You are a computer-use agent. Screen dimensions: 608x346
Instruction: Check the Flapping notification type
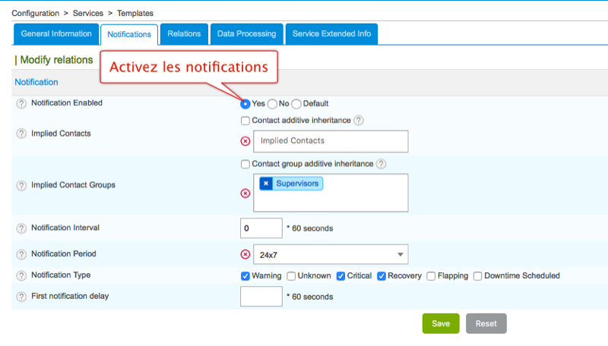(x=431, y=276)
